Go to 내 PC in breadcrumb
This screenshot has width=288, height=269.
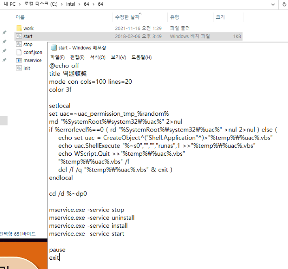click(10, 4)
